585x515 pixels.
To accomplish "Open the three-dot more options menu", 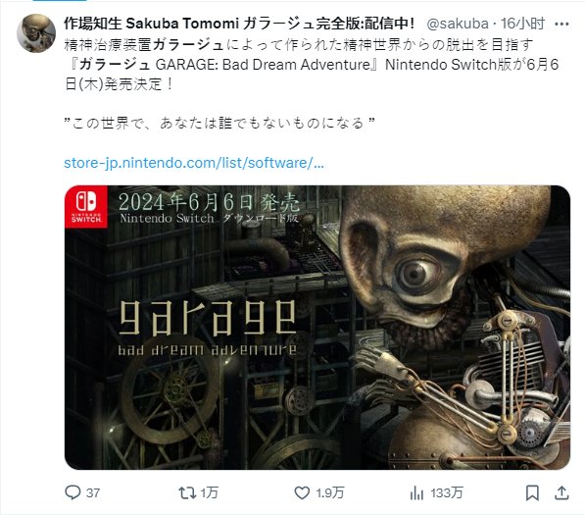I will (x=561, y=25).
